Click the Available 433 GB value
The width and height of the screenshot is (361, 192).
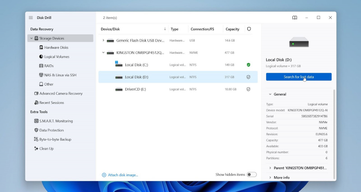pos(323,146)
